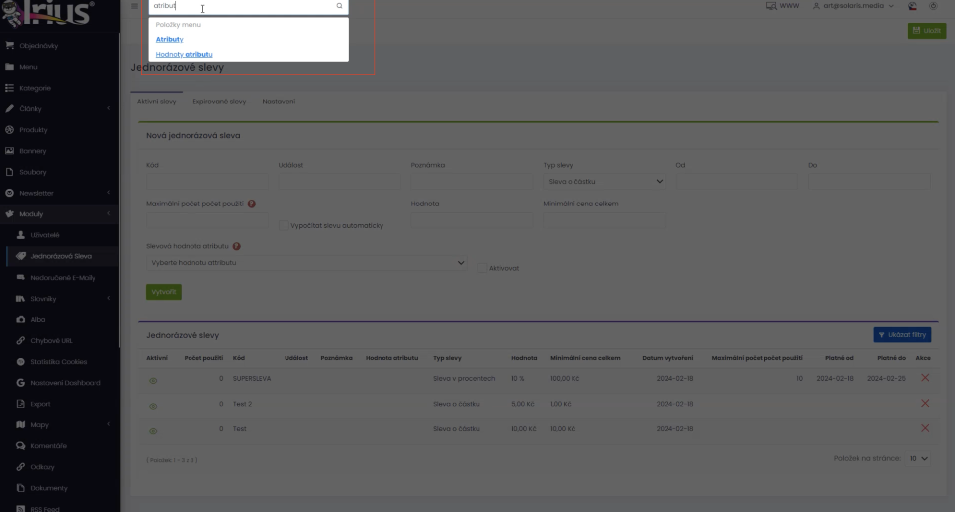Open the Nastavení tab
This screenshot has width=955, height=512.
279,102
